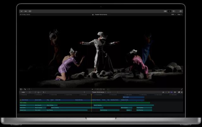Viewport: 202px width, 127px height.
Task: Click the Share button in top-right corner
Action: tap(181, 11)
